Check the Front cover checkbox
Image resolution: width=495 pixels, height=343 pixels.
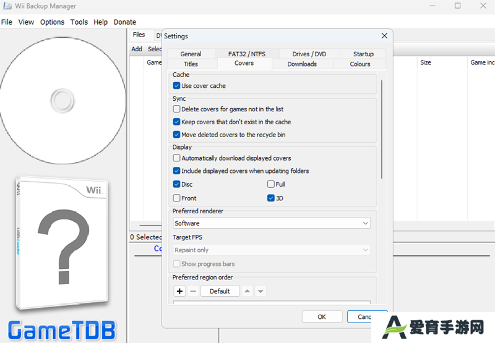point(176,198)
